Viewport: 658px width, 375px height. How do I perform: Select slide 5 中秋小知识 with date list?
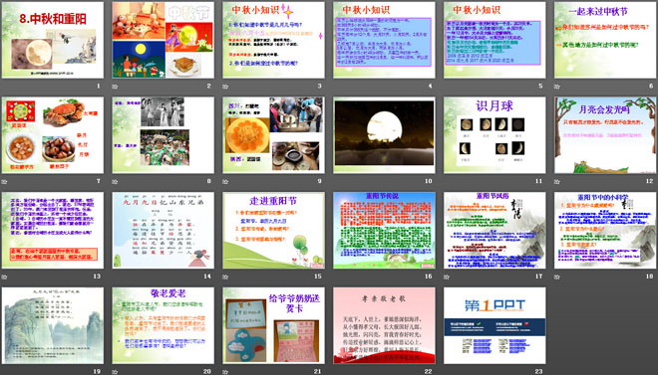click(x=494, y=40)
